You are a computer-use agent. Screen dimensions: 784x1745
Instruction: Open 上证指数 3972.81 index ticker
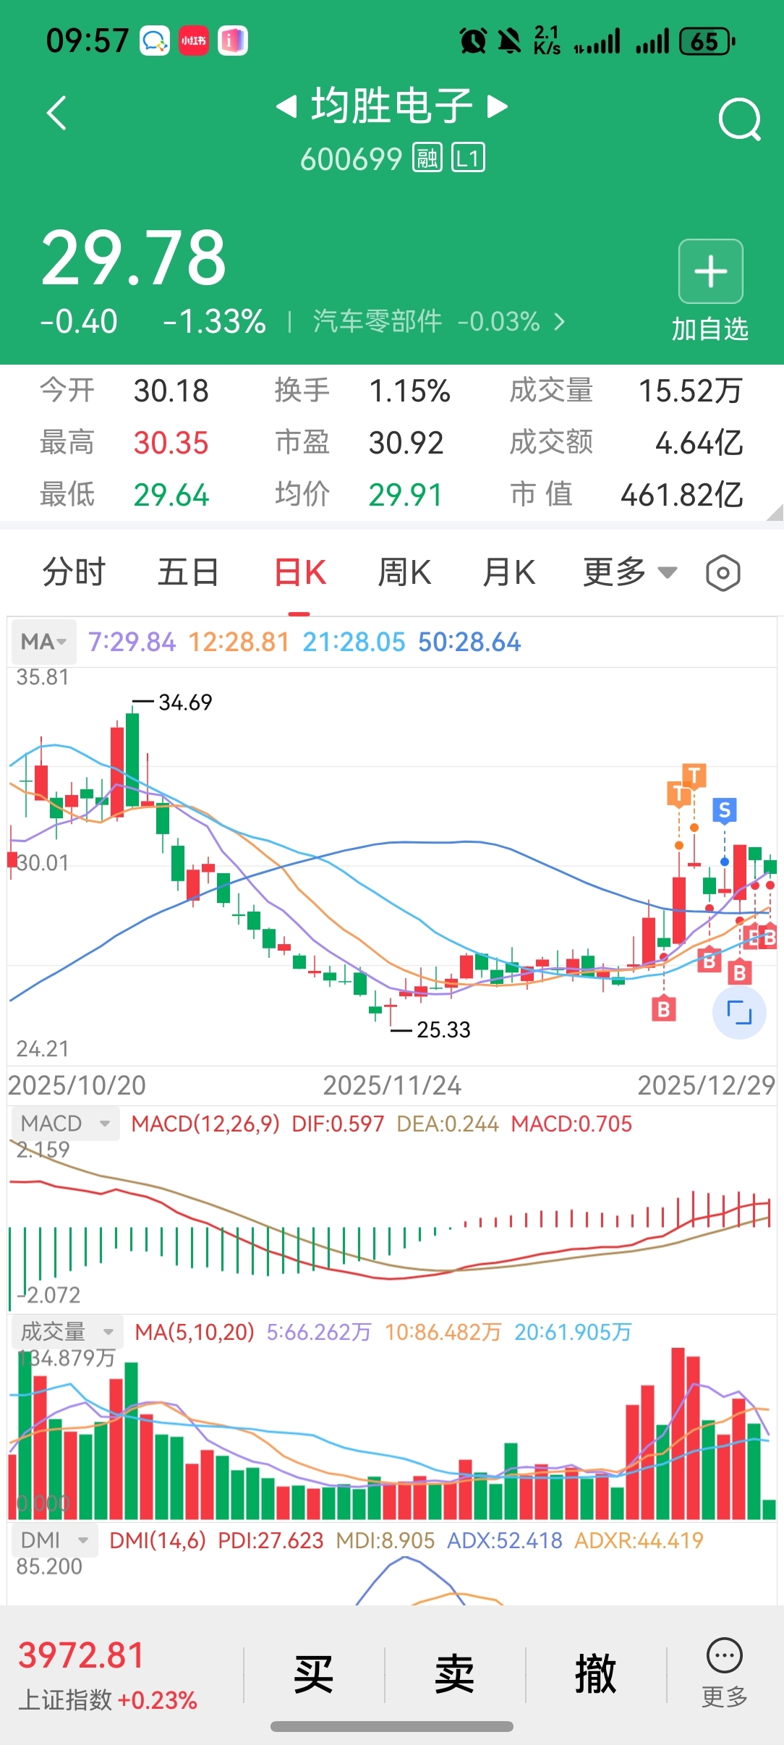pos(107,1676)
